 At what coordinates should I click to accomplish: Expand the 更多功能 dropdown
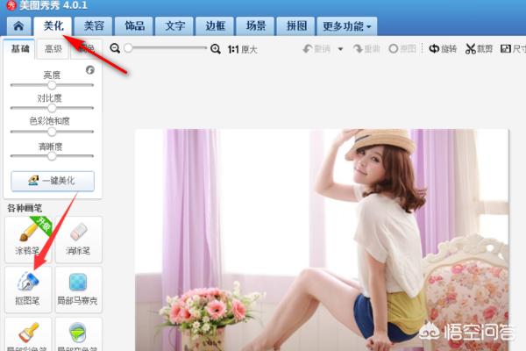347,25
